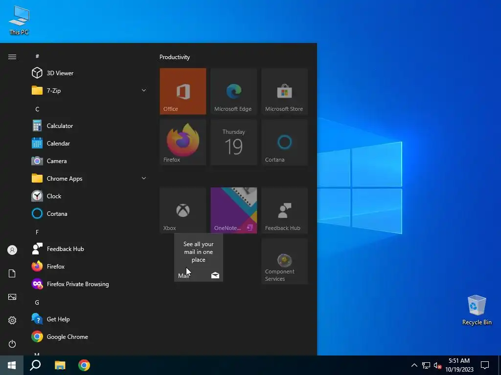Open Action Center notifications
Screen dimensions: 501x375
click(485, 365)
